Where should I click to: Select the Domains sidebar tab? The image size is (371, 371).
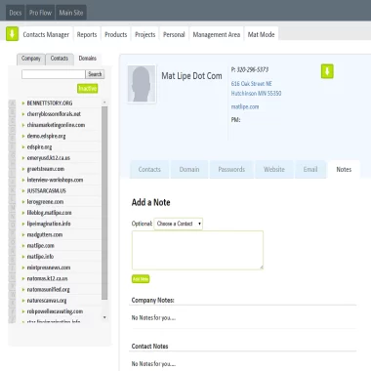pyautogui.click(x=88, y=59)
